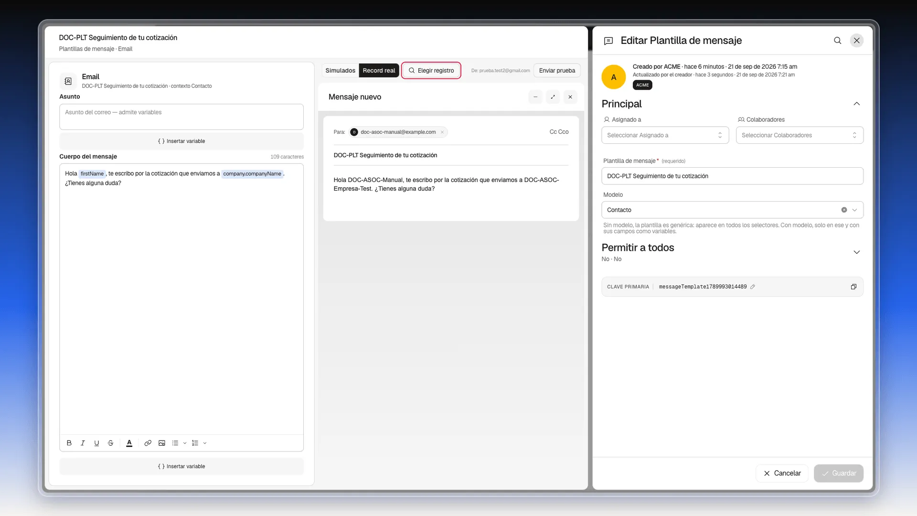Viewport: 917px width, 516px height.
Task: Insert a hyperlink in message body
Action: 148,443
